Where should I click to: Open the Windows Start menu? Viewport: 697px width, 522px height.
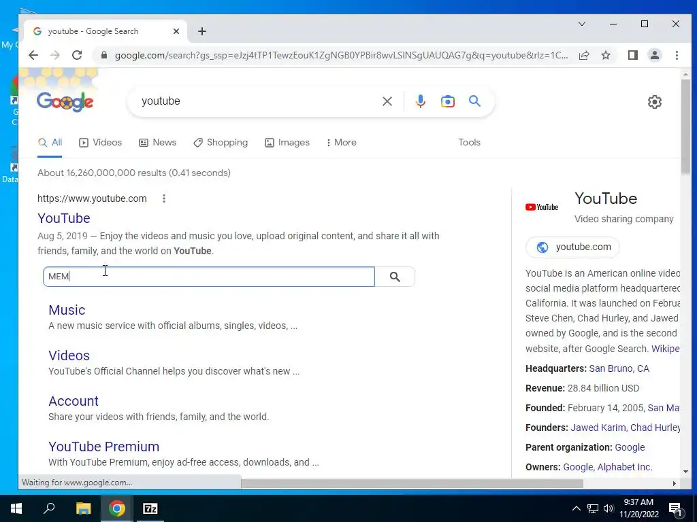pyautogui.click(x=16, y=508)
